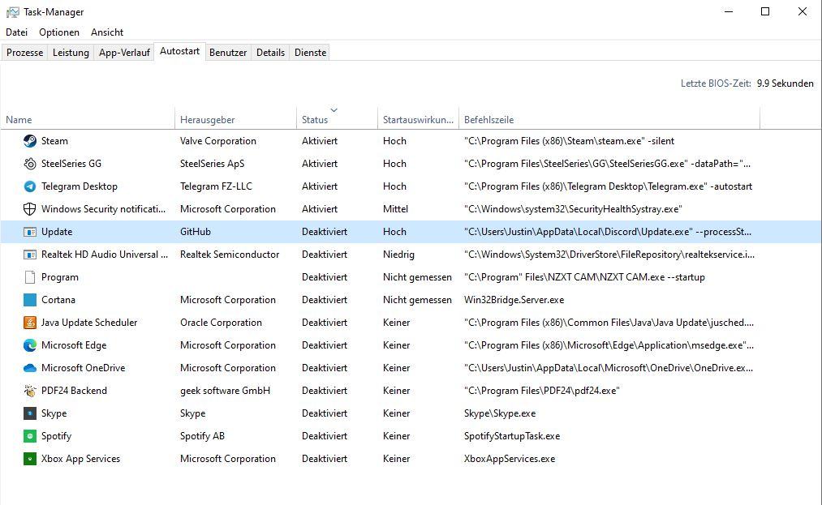Sort by the Name column header
This screenshot has width=822, height=505.
click(x=88, y=119)
